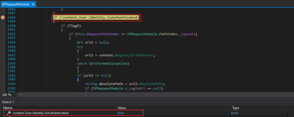Click the if (uri3 != null) statement
This screenshot has width=294, height=117.
point(94,76)
